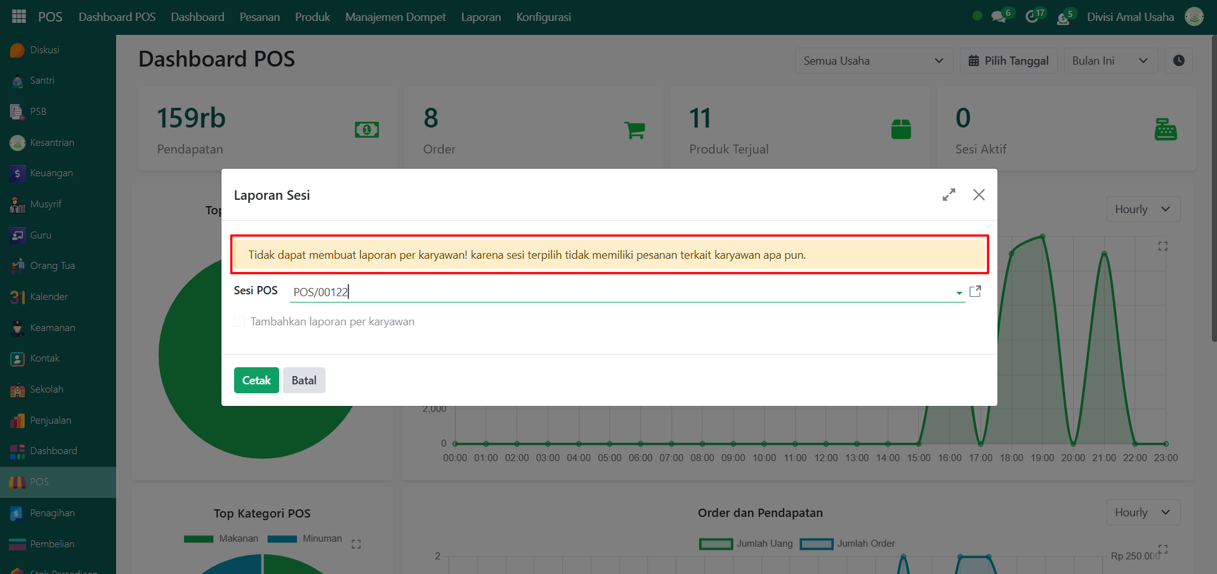Click the external link icon beside Sesi POS
Image resolution: width=1217 pixels, height=574 pixels.
[x=975, y=291]
